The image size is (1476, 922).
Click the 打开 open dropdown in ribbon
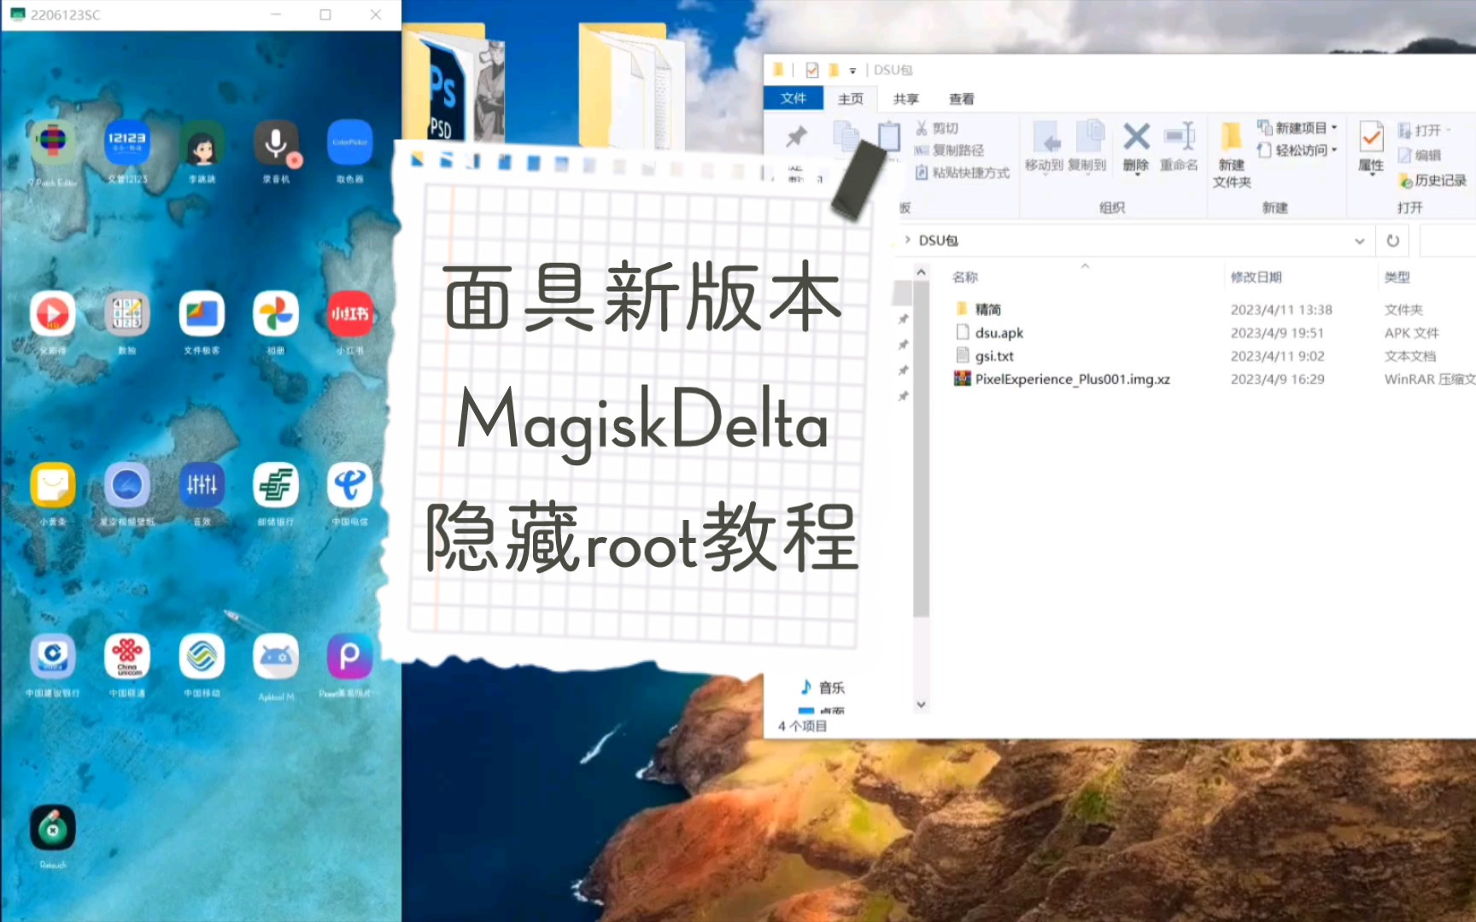tap(1425, 131)
